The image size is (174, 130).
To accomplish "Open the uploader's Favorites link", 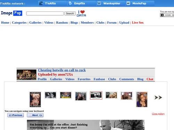I will point(84,79).
